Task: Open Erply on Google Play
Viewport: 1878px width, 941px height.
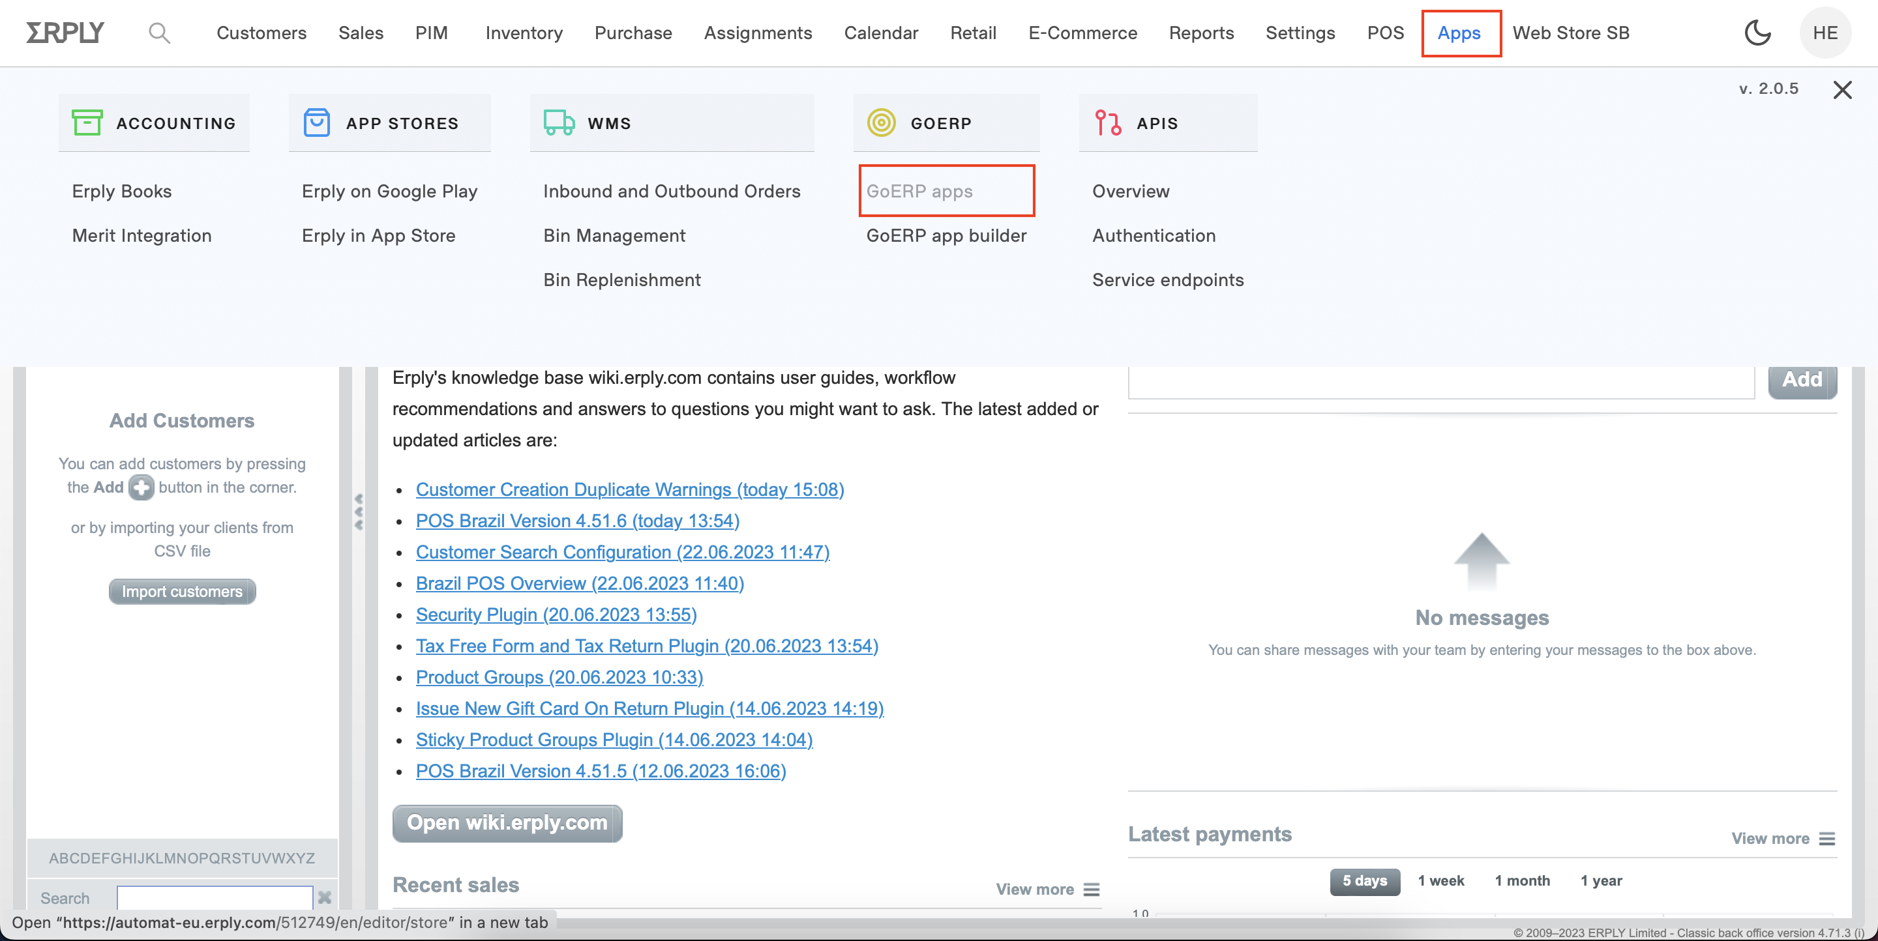Action: [x=389, y=191]
